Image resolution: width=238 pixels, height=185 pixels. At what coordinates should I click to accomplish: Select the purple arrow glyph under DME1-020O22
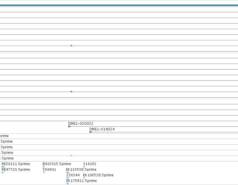coord(70,126)
